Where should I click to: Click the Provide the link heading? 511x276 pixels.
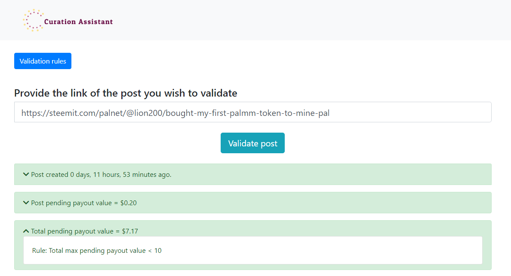(x=126, y=93)
